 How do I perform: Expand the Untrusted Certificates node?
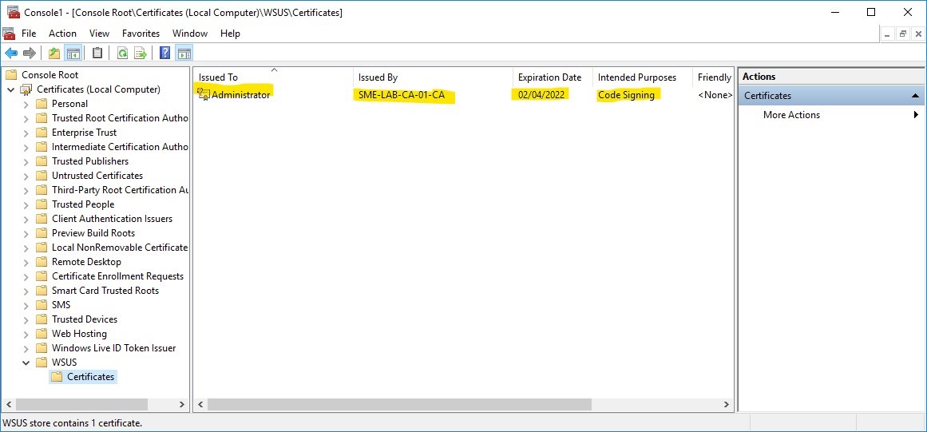[26, 176]
